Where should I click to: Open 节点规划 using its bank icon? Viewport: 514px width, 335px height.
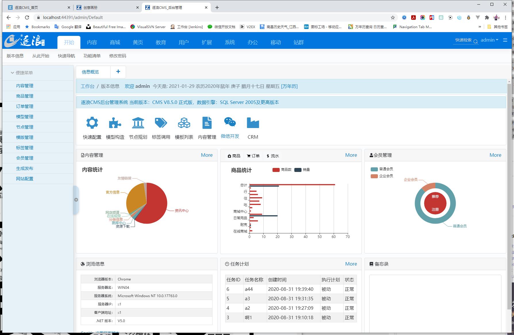coord(138,123)
